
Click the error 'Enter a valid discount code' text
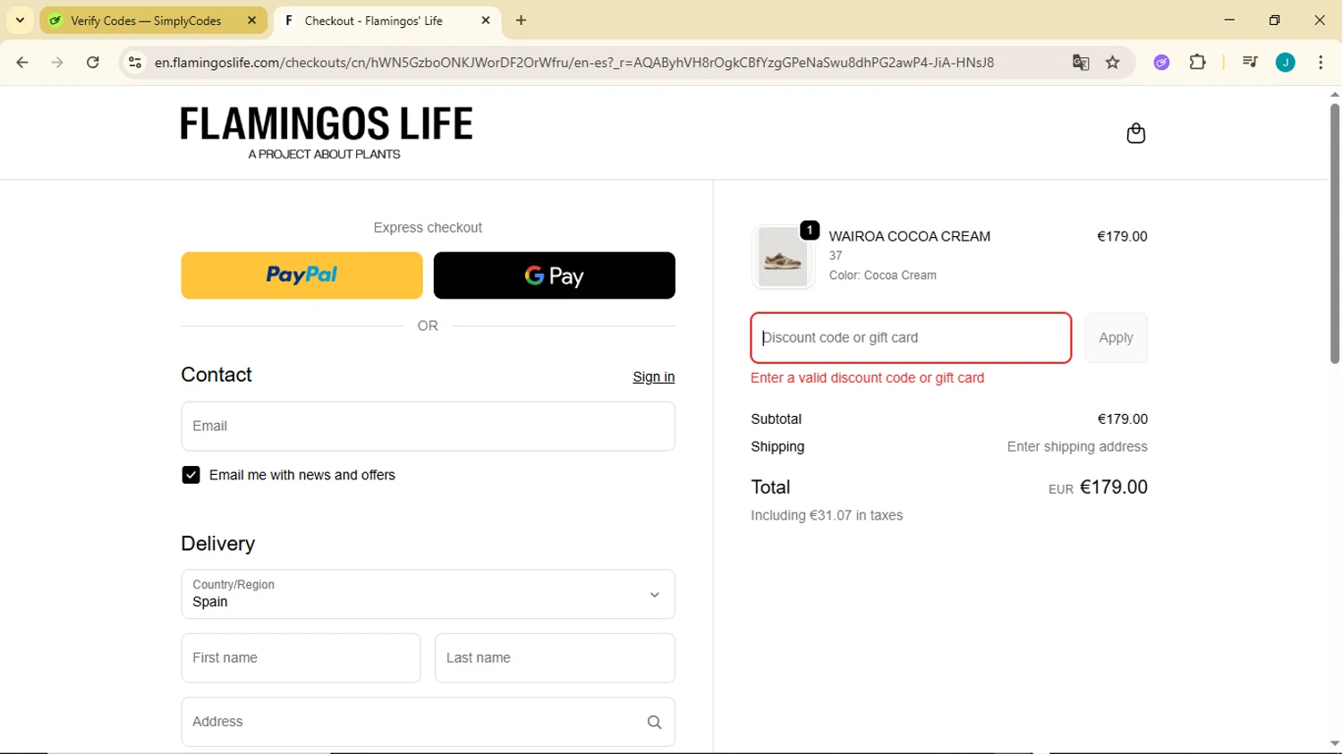point(867,377)
